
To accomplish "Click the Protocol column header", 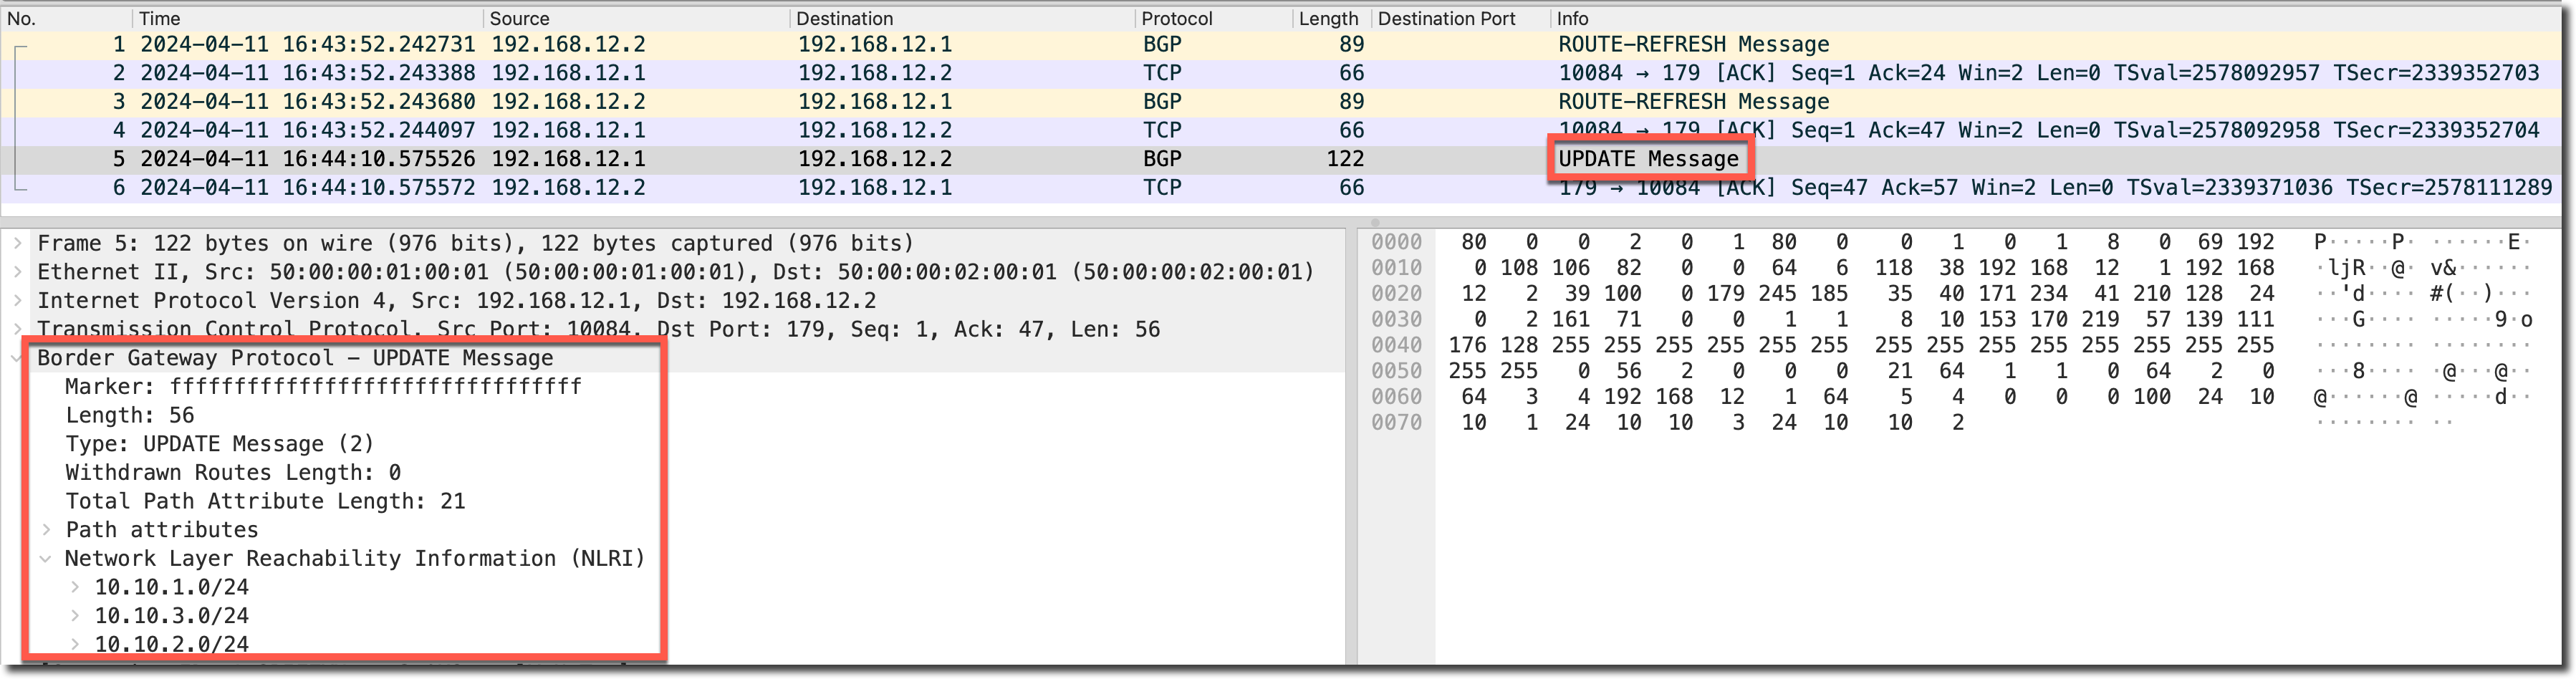I will pyautogui.click(x=1176, y=18).
